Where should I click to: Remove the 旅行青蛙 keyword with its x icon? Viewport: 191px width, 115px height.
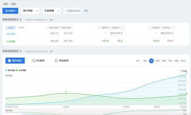37,11
